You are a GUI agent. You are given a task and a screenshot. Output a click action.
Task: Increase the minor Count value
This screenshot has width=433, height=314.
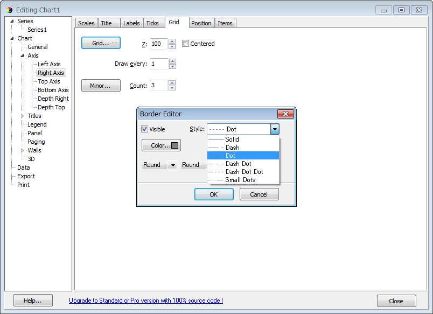pyautogui.click(x=172, y=82)
